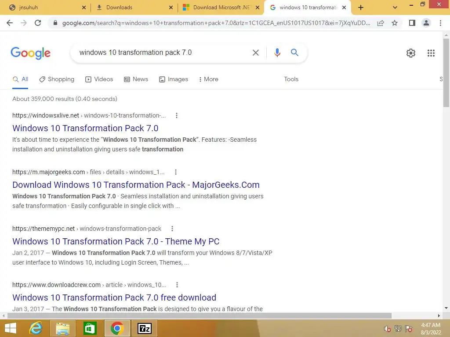
Task: Submit search with the magnifier icon
Action: click(294, 53)
